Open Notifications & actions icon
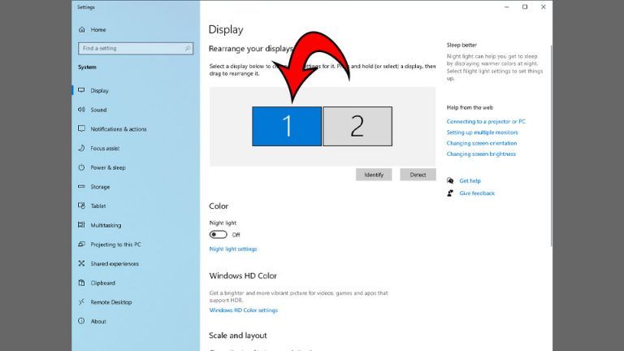 click(82, 129)
